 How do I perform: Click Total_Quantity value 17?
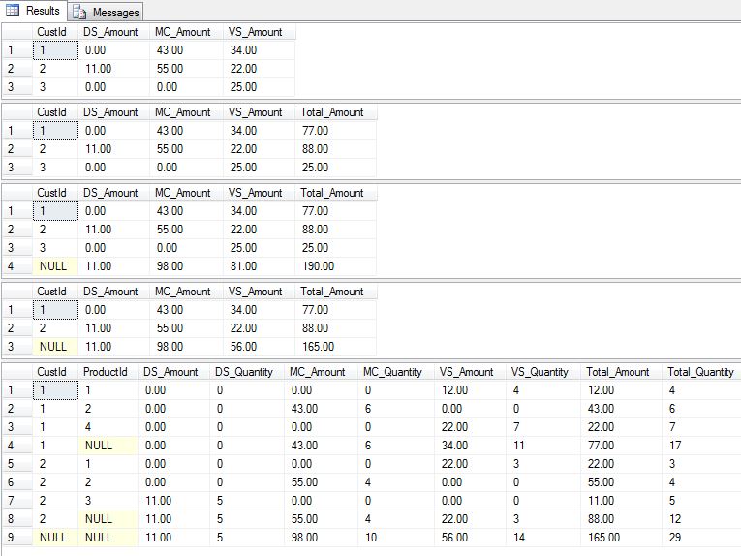point(701,445)
